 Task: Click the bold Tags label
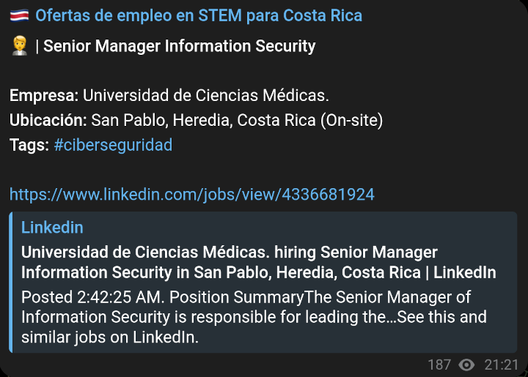[x=29, y=145]
